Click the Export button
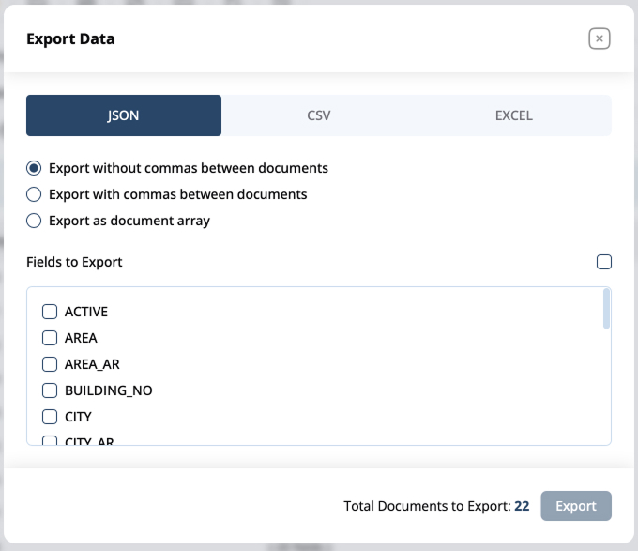This screenshot has height=551, width=638. click(576, 506)
